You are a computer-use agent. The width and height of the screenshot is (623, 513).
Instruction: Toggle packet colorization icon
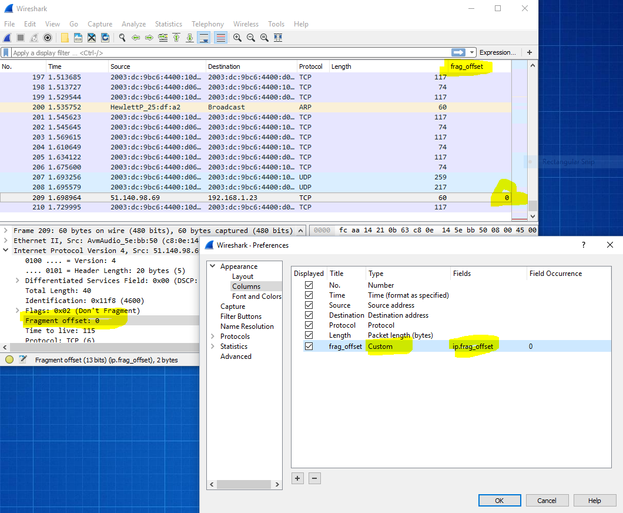click(x=220, y=38)
